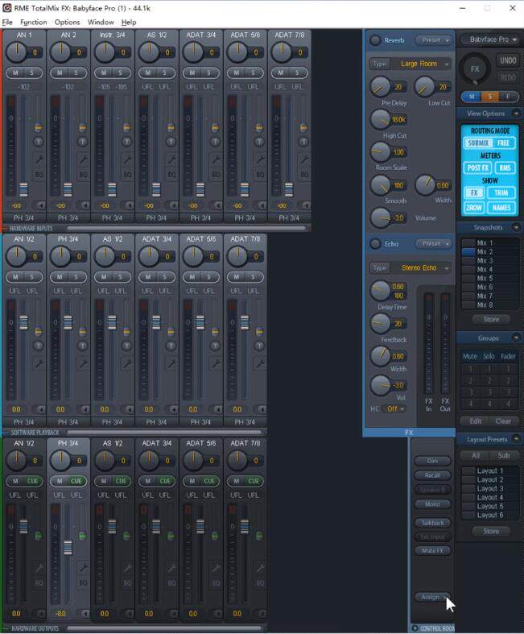Click the PH 3/4 hardware output fader
The width and height of the screenshot is (524, 634).
(68, 548)
